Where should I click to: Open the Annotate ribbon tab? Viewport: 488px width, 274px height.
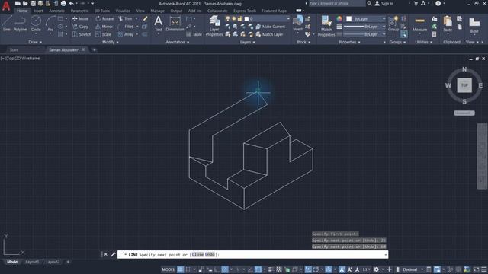[56, 11]
